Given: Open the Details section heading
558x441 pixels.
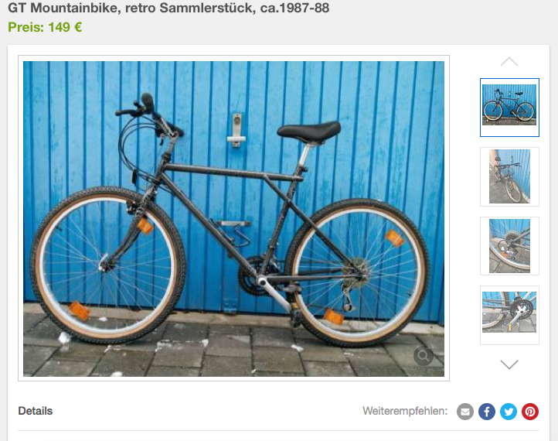Looking at the screenshot, I should coord(36,411).
